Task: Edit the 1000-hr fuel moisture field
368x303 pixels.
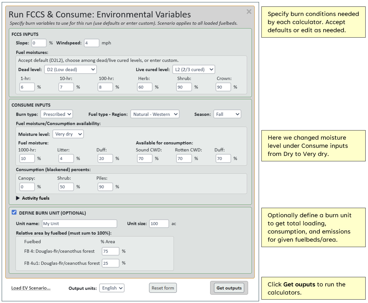Action: [x=27, y=159]
